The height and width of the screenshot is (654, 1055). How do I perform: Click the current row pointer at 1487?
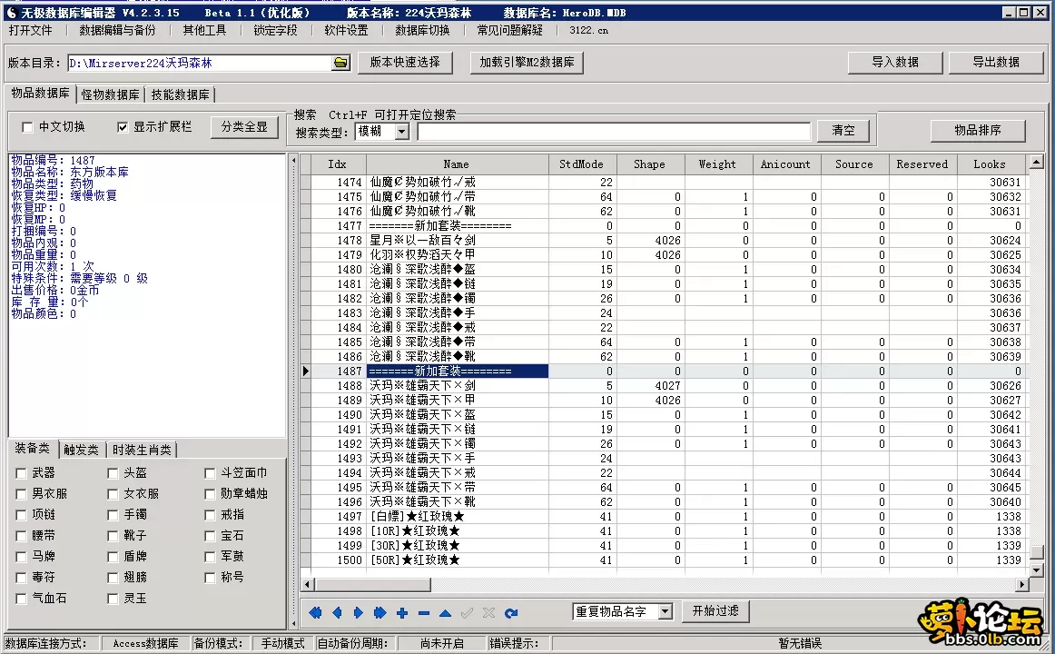pyautogui.click(x=305, y=371)
